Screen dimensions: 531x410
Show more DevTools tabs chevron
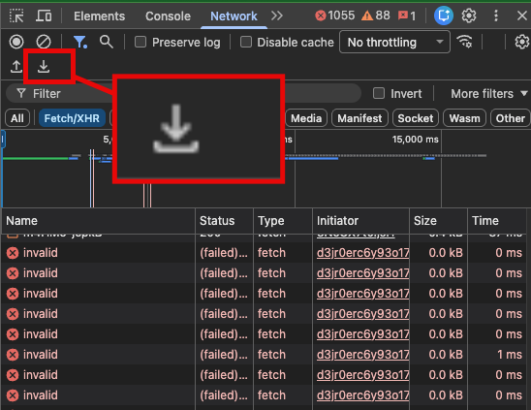(277, 16)
